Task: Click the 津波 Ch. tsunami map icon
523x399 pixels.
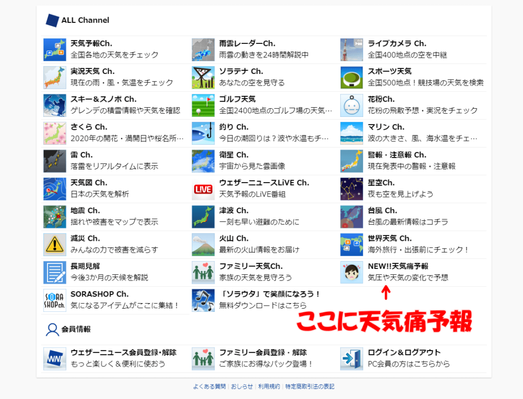Action: coord(203,217)
